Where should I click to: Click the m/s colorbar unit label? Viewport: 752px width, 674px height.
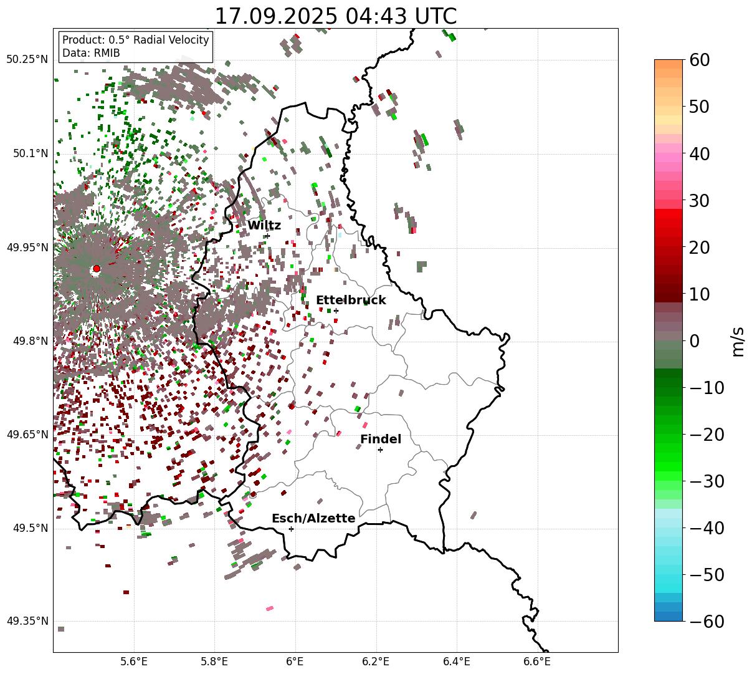738,340
